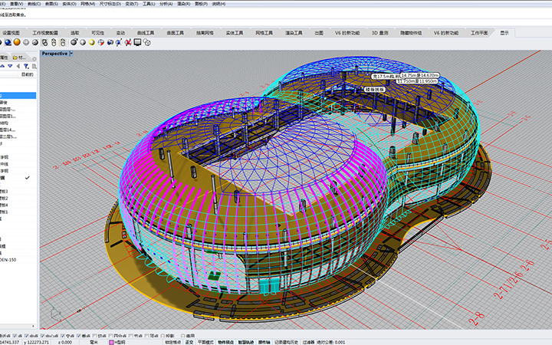Open the current layer dropdown in status bar
The width and height of the screenshot is (552, 345).
coord(121,342)
